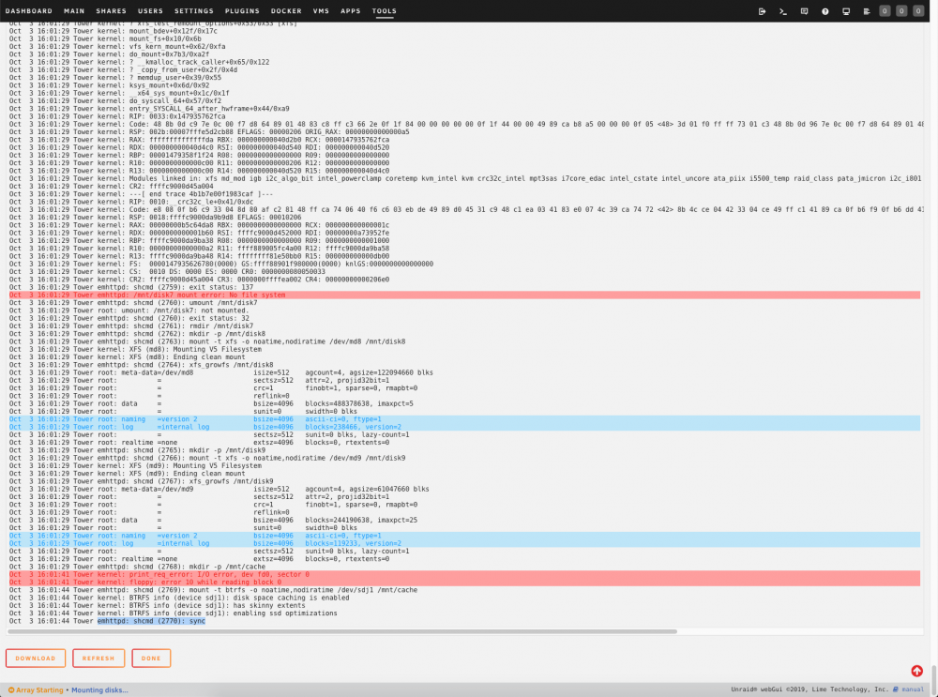Click the "do_syscall_64+0x57/0xf2" line

click(114, 101)
